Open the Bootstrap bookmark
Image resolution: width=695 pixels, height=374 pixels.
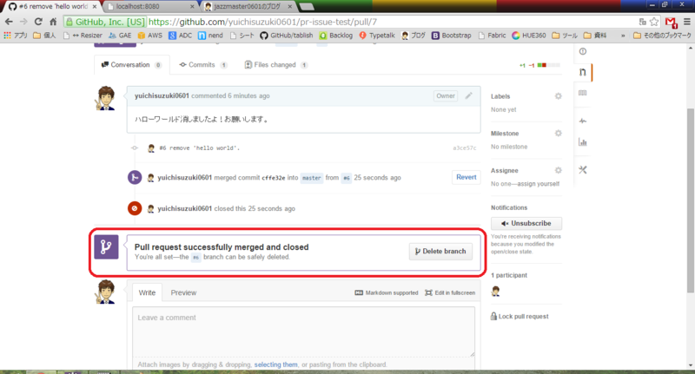pos(451,36)
